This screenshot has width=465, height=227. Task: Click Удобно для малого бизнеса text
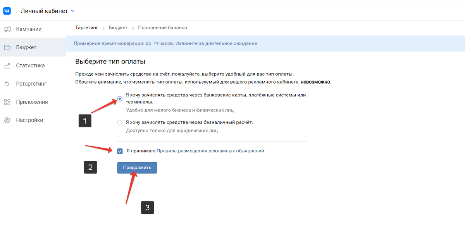pos(180,110)
